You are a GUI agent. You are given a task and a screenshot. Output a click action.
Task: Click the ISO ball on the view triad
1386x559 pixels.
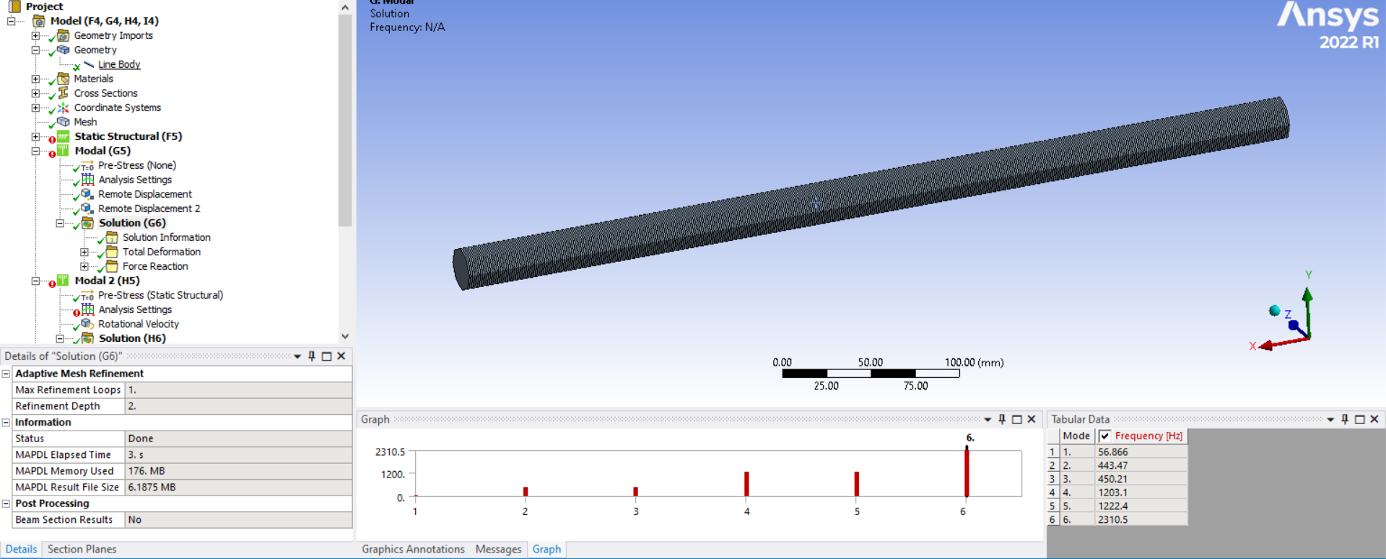[x=1275, y=310]
